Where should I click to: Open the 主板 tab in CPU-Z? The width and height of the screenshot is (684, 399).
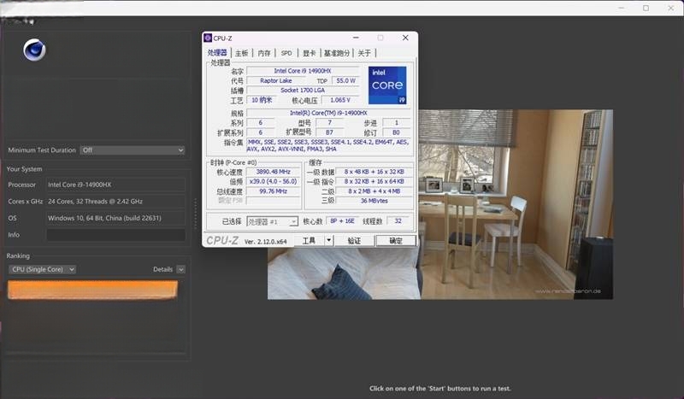pyautogui.click(x=241, y=53)
